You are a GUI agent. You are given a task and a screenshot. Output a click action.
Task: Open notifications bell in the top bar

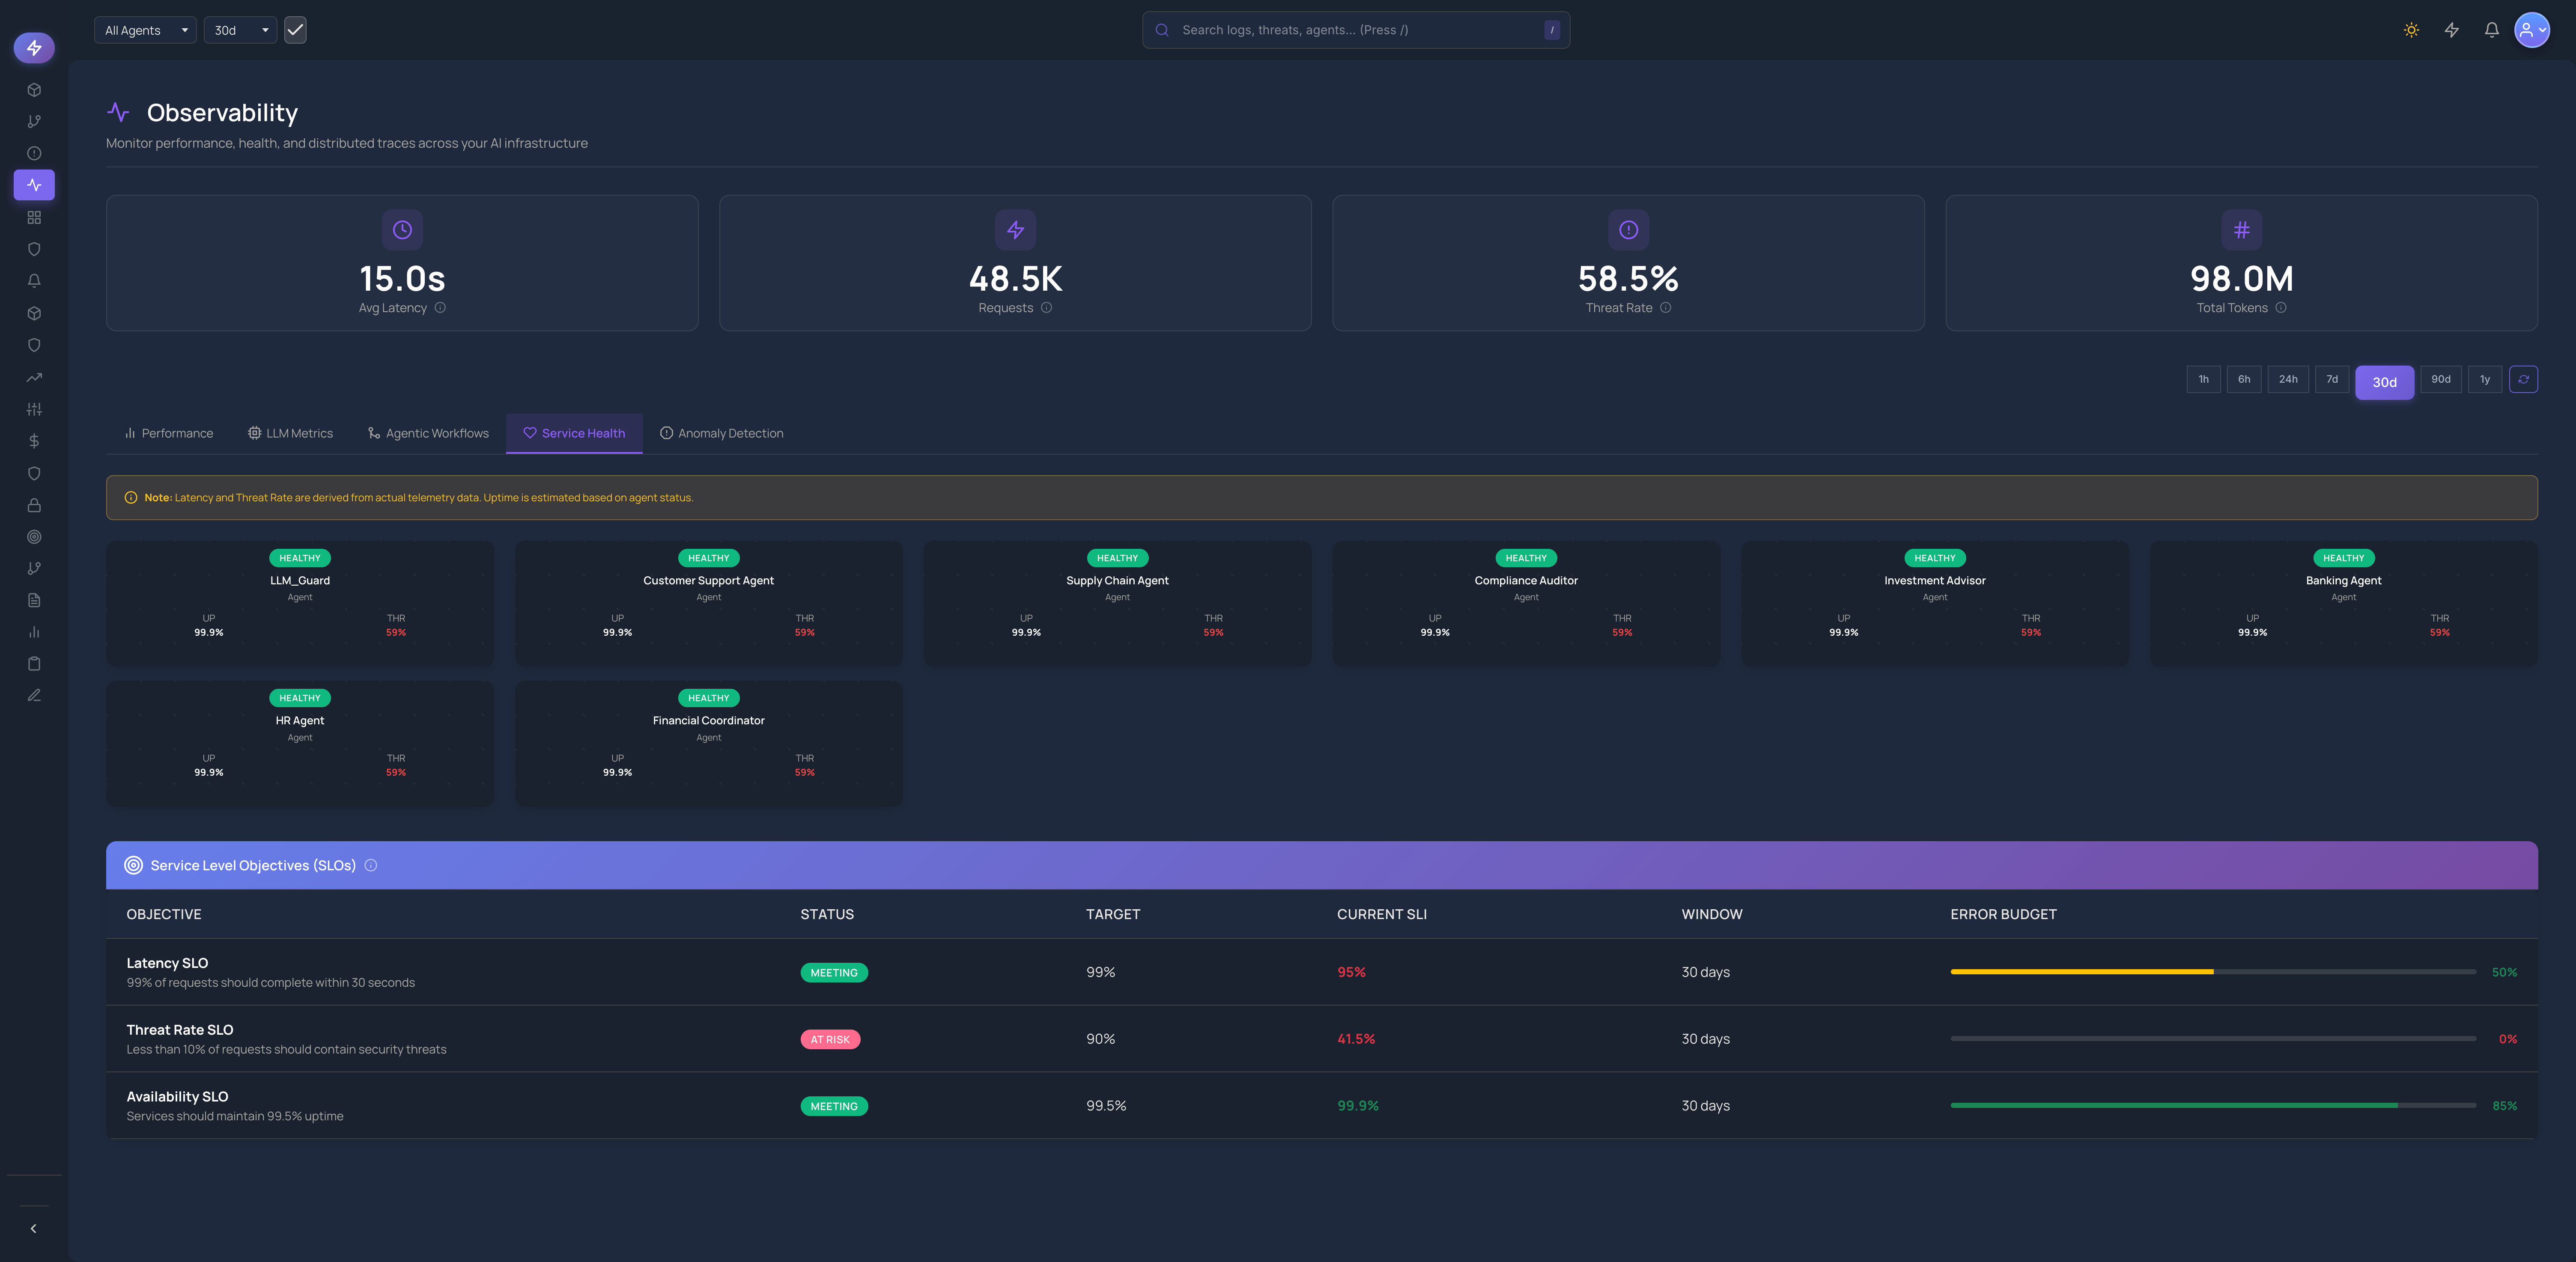point(2491,30)
